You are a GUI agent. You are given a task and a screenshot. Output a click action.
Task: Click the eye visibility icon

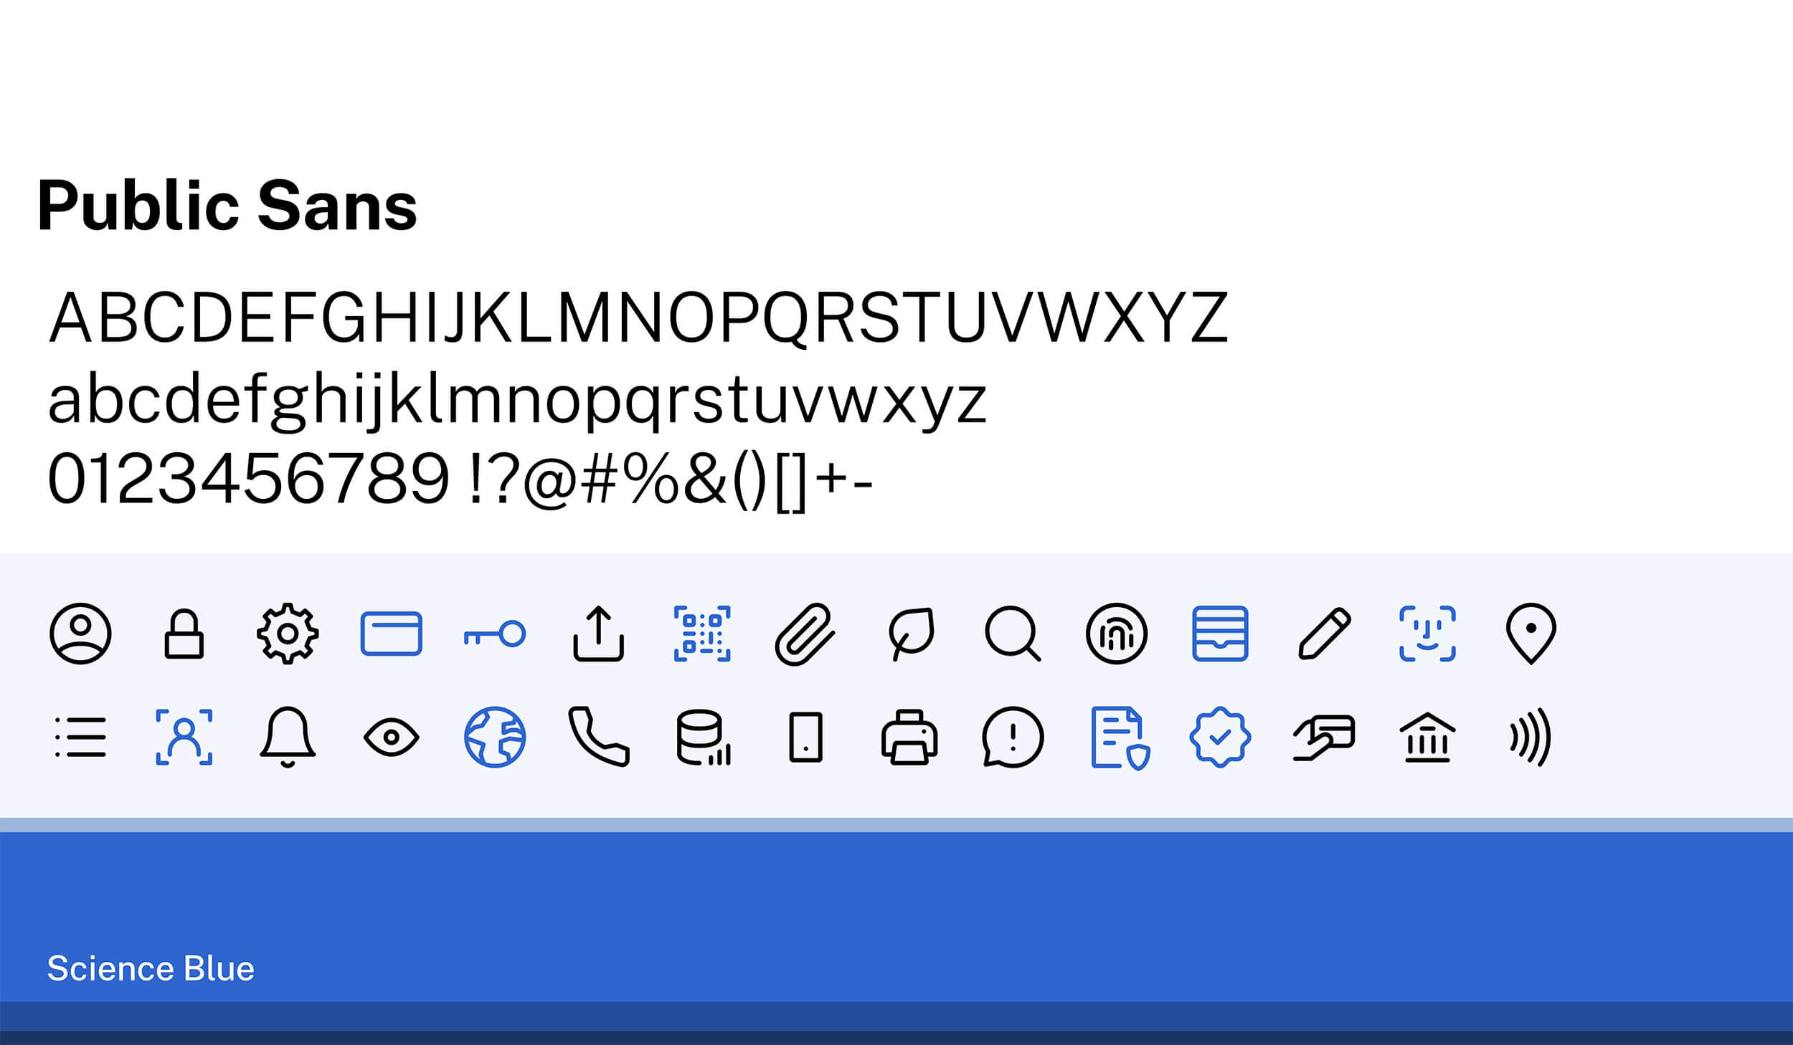coord(392,737)
